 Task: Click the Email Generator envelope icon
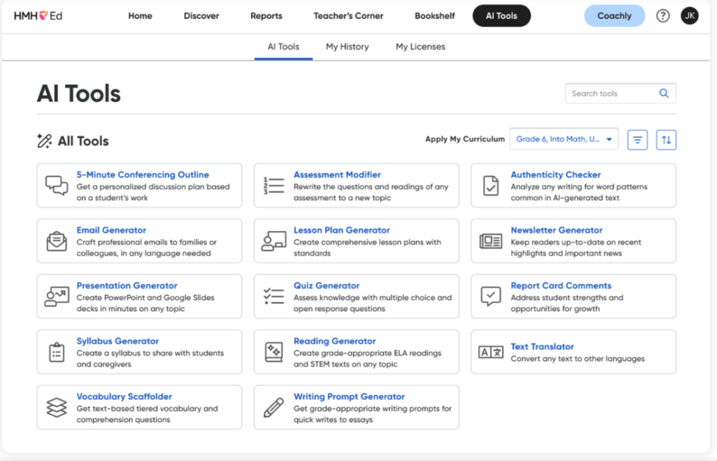click(x=57, y=241)
